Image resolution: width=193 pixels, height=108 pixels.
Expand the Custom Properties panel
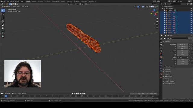pos(169,84)
